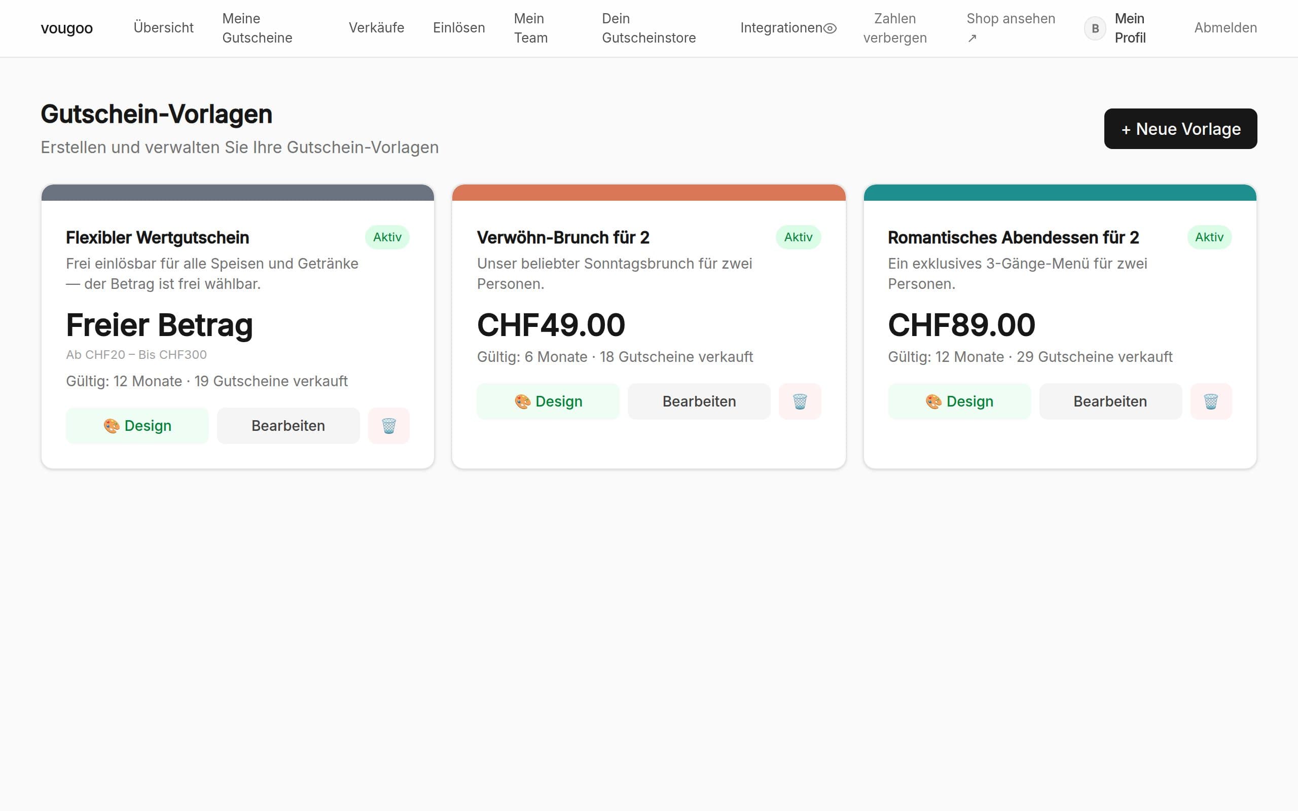
Task: Toggle Zahlen verbergen eye visibility
Action: 830,28
